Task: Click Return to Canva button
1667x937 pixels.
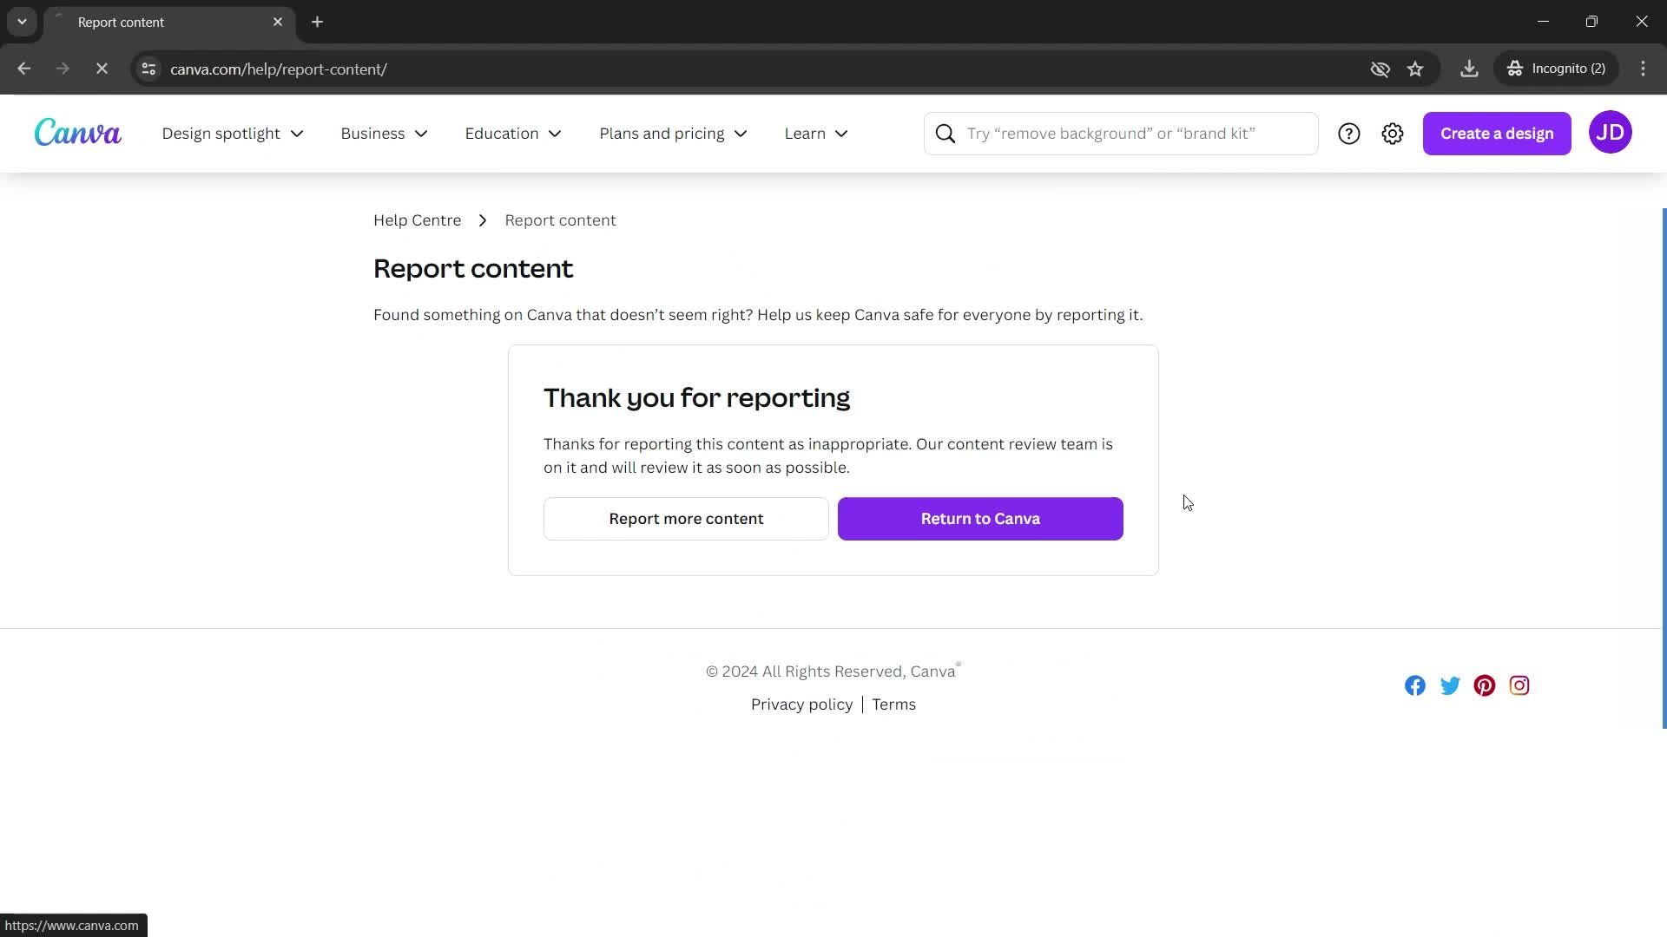Action: pyautogui.click(x=980, y=519)
